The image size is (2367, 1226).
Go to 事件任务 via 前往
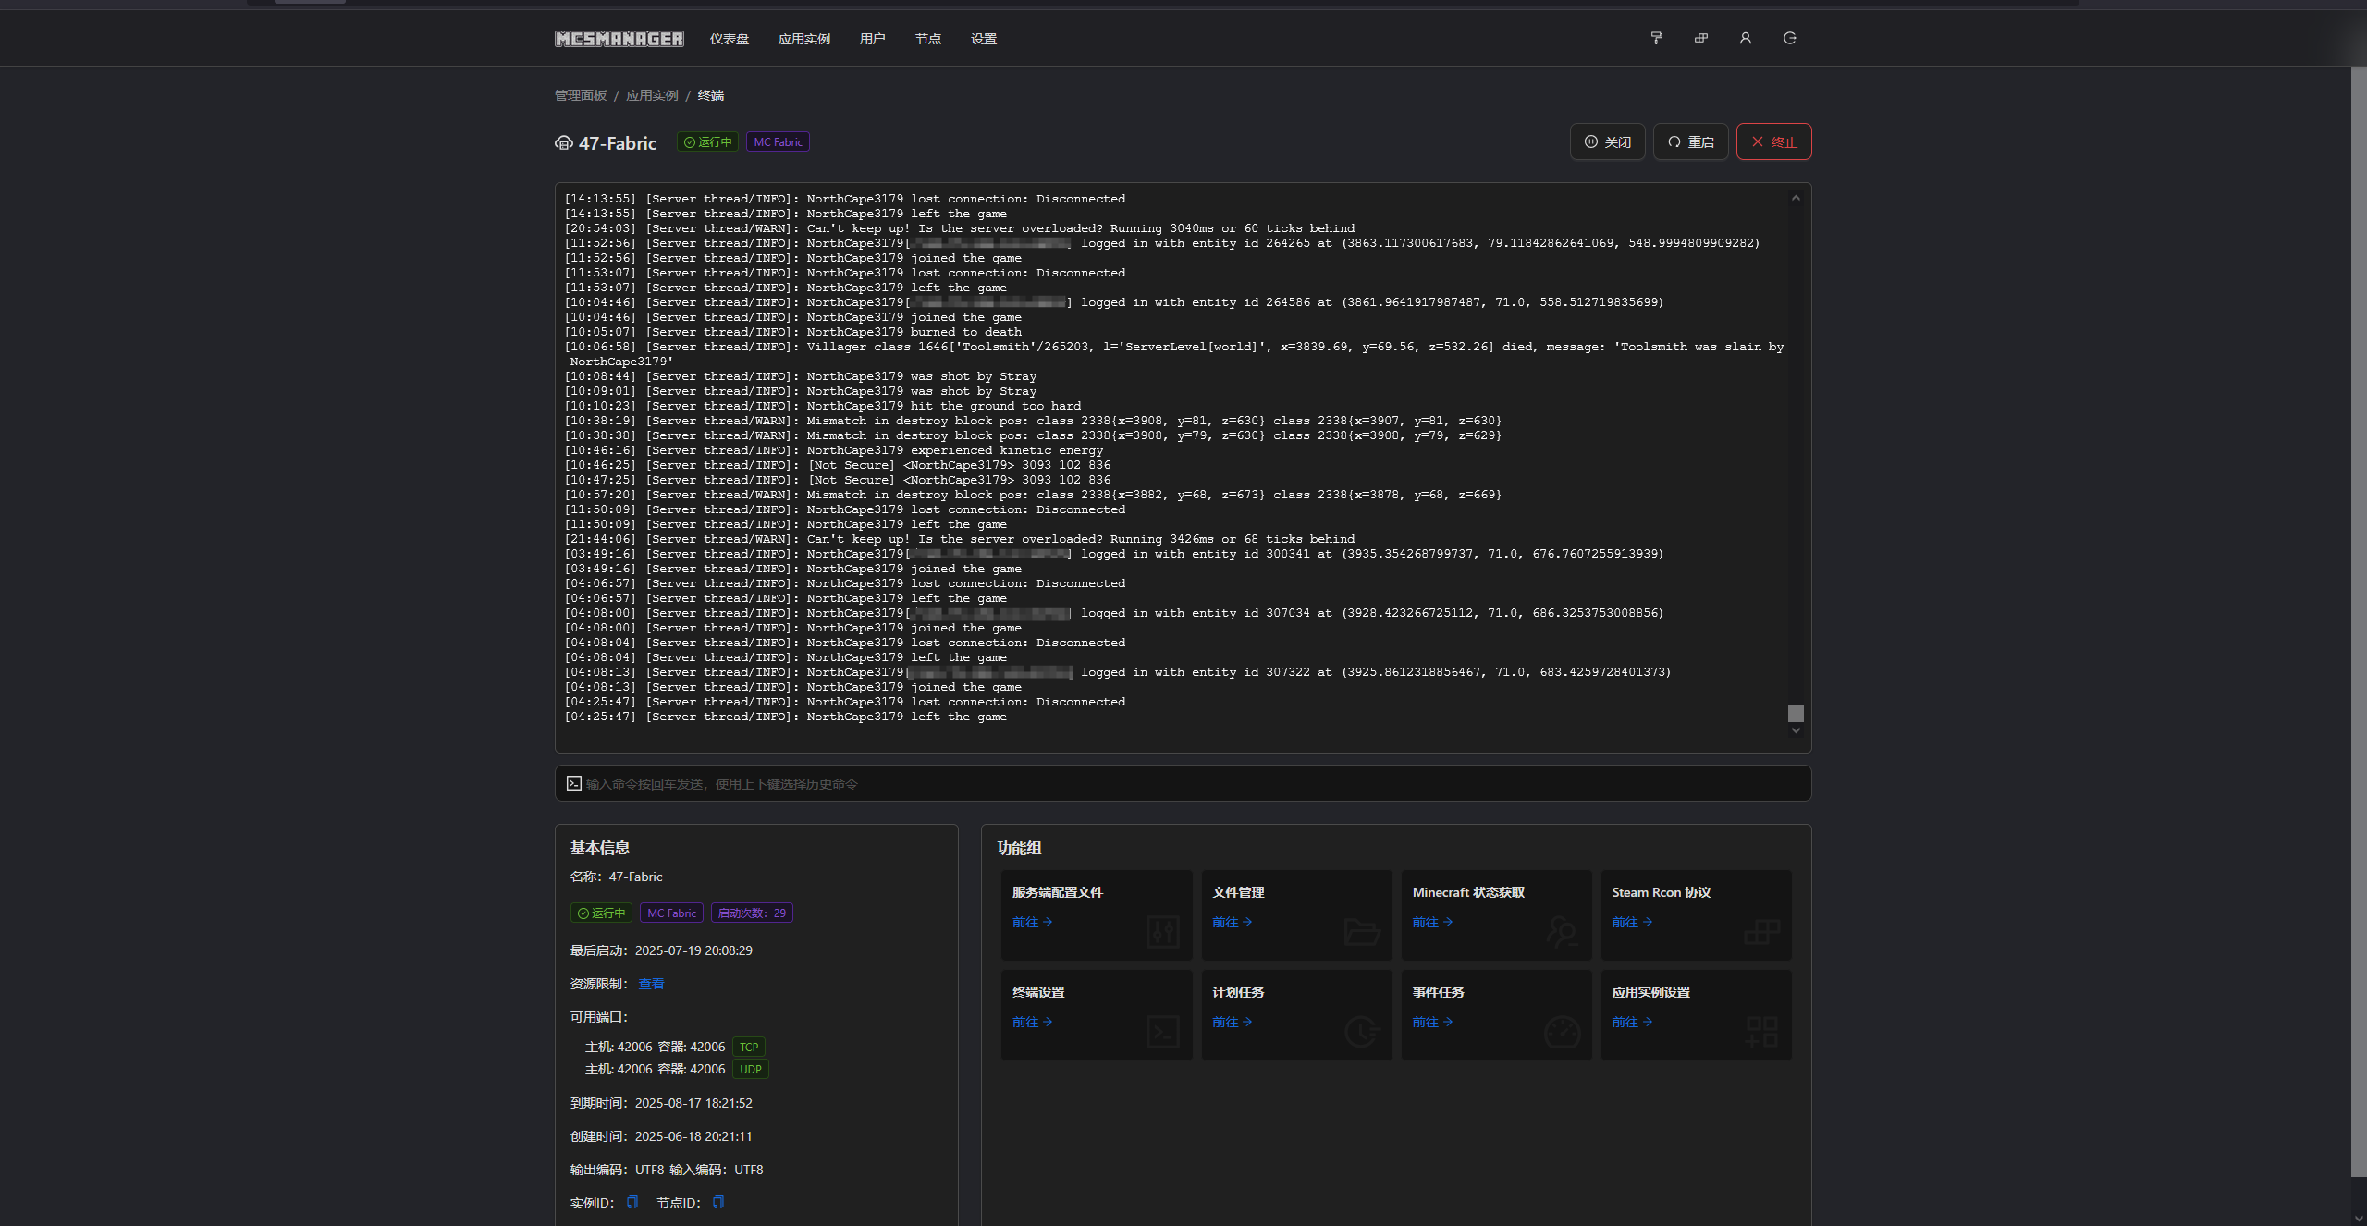coord(1432,1022)
